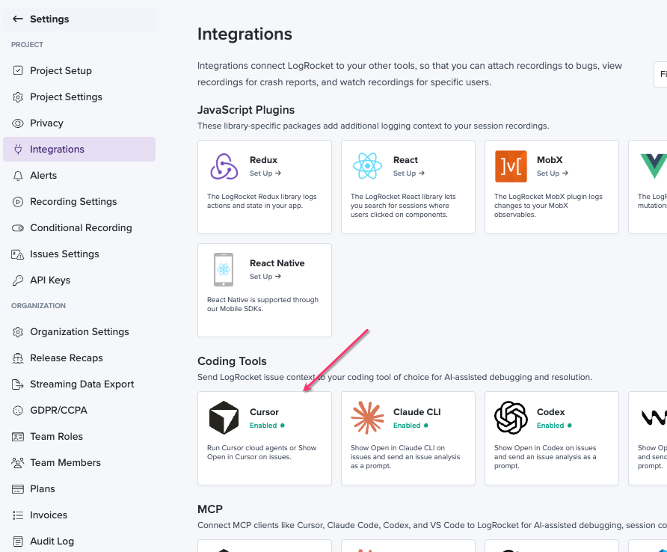Click the Organization Settings gear icon

tap(18, 332)
